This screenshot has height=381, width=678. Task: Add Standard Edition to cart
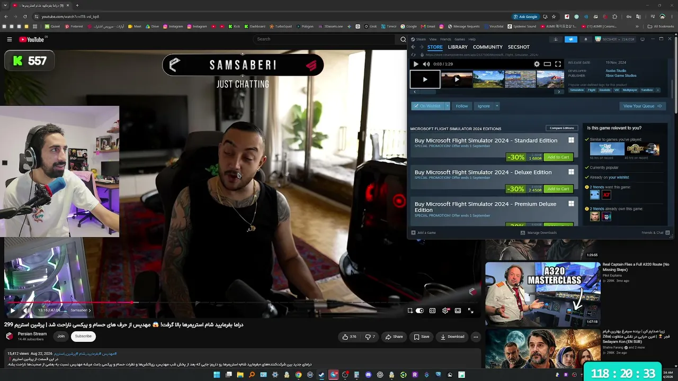(558, 157)
